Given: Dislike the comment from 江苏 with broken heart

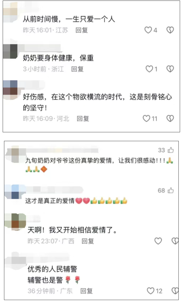Looking at the screenshot, I should coord(170,30).
